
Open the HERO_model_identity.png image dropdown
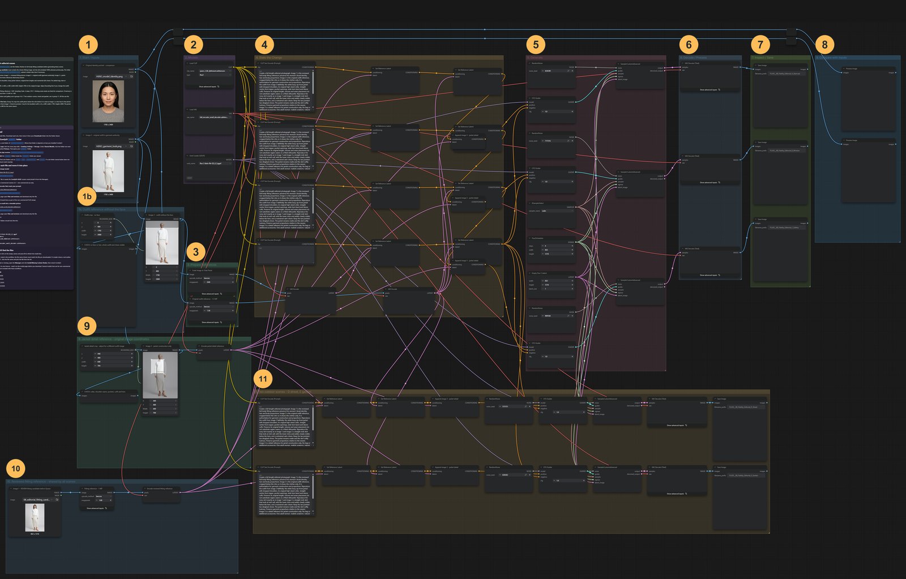[x=111, y=76]
